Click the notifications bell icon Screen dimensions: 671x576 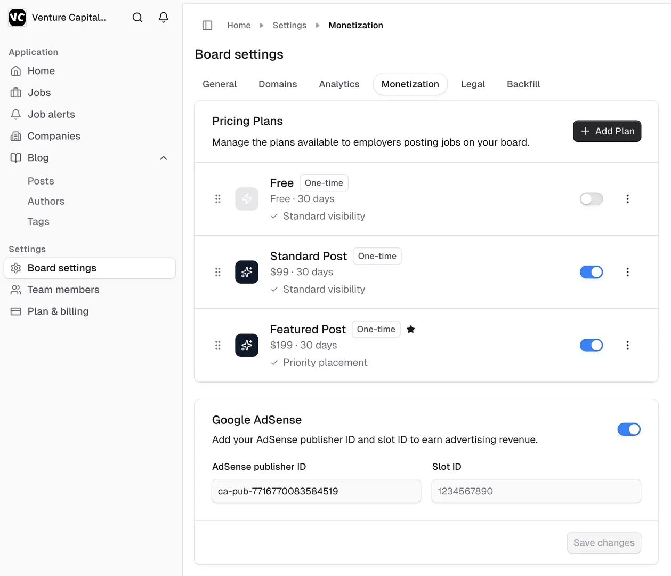click(164, 18)
